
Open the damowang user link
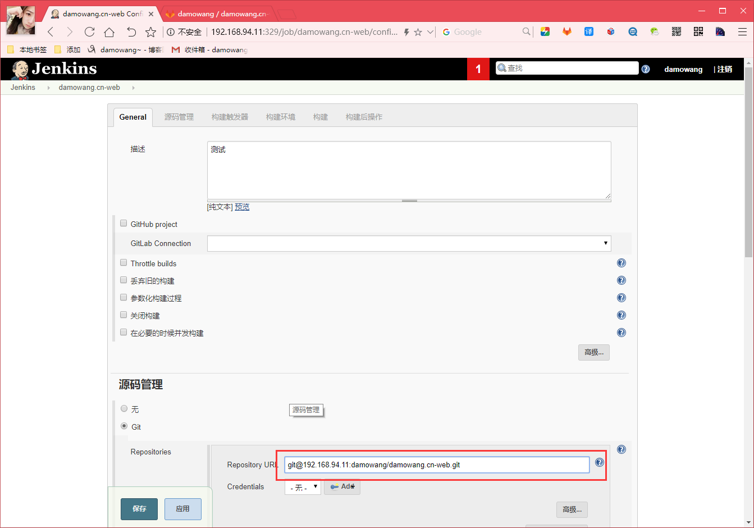pyautogui.click(x=683, y=69)
